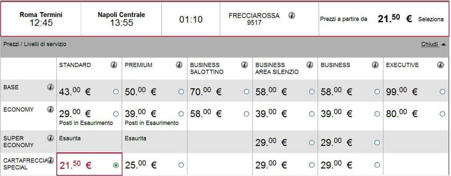Viewport: 451px width, 176px height.
Task: Click the Seleziona link for train 9517
Action: pyautogui.click(x=431, y=20)
